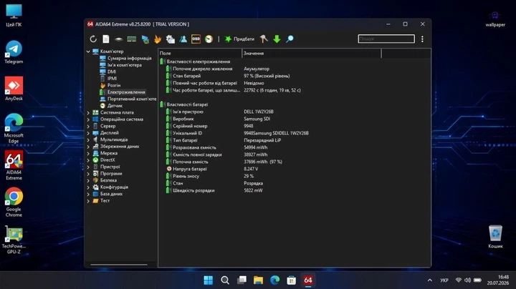The image size is (516, 289).
Task: Open the taskbar clock showing 16:48
Action: (x=498, y=280)
